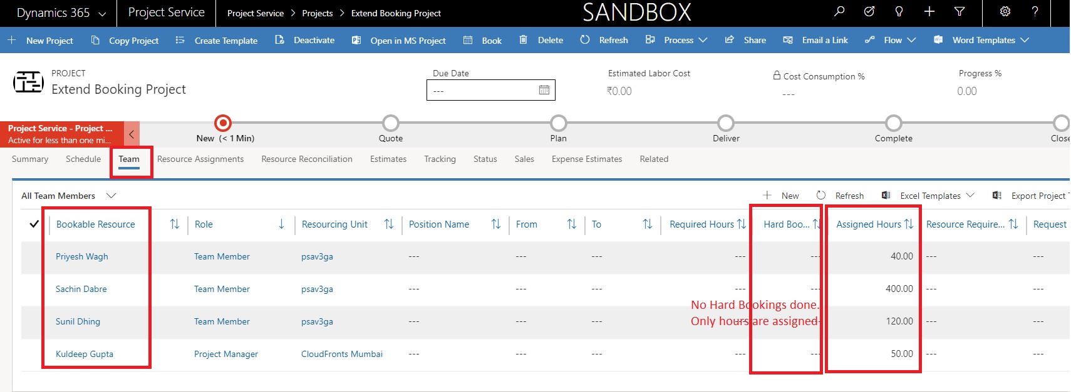The width and height of the screenshot is (1071, 392).
Task: Select the Complete stage circle
Action: tap(894, 123)
